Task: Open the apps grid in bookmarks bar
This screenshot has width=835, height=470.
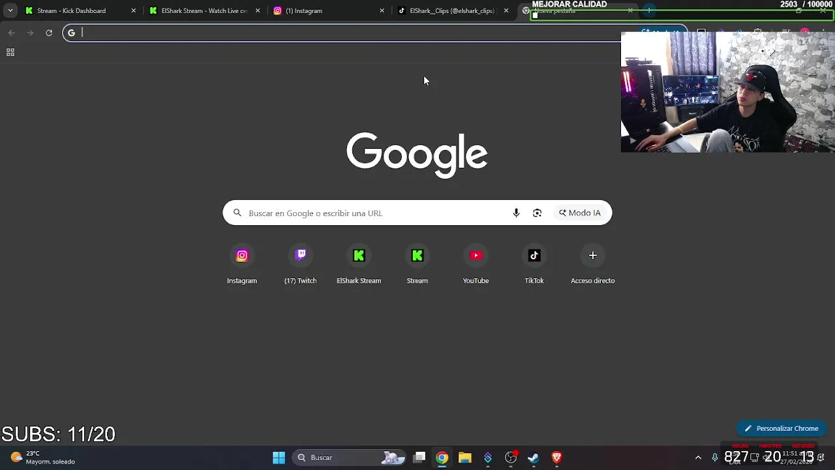Action: pyautogui.click(x=10, y=52)
